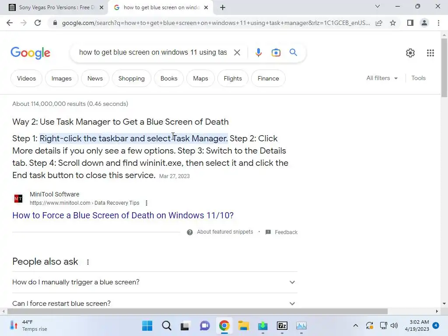
Task: Share this page icon in address bar
Action: point(379,23)
